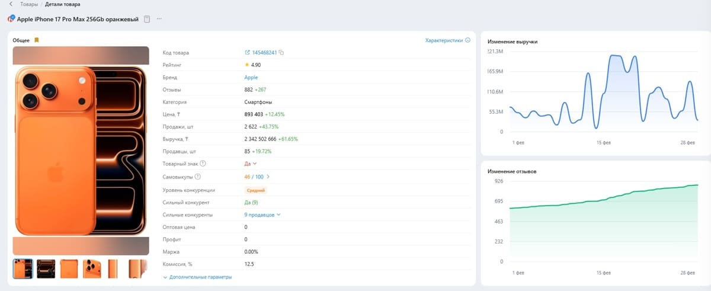711x291 pixels.
Task: Show help for Самовыкупы
Action: point(197,177)
